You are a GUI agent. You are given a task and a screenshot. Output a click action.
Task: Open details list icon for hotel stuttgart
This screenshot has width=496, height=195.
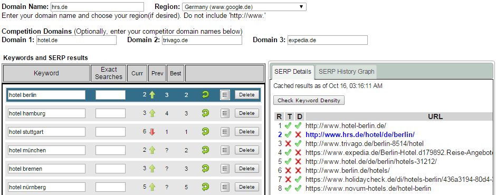point(225,131)
